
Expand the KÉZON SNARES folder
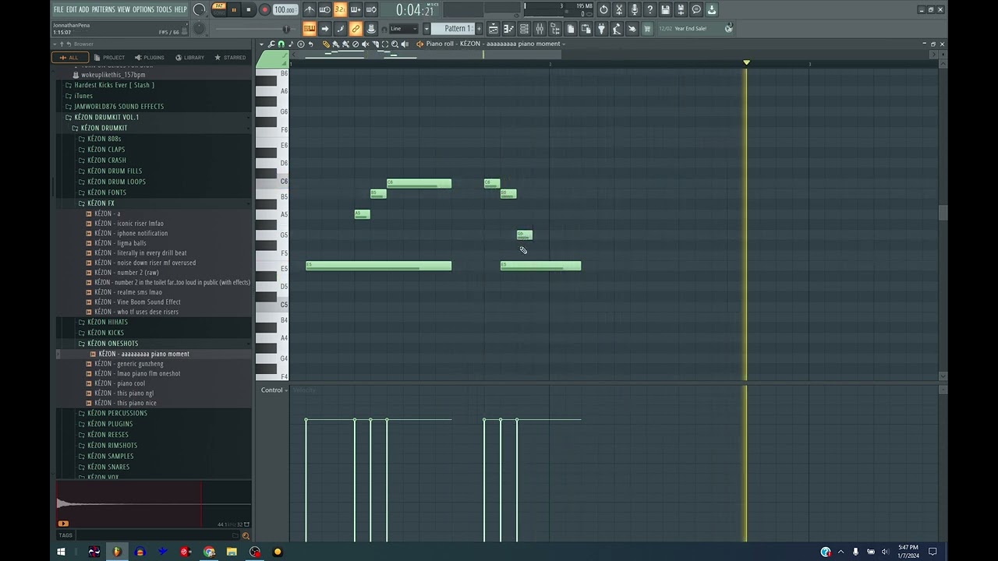click(108, 467)
